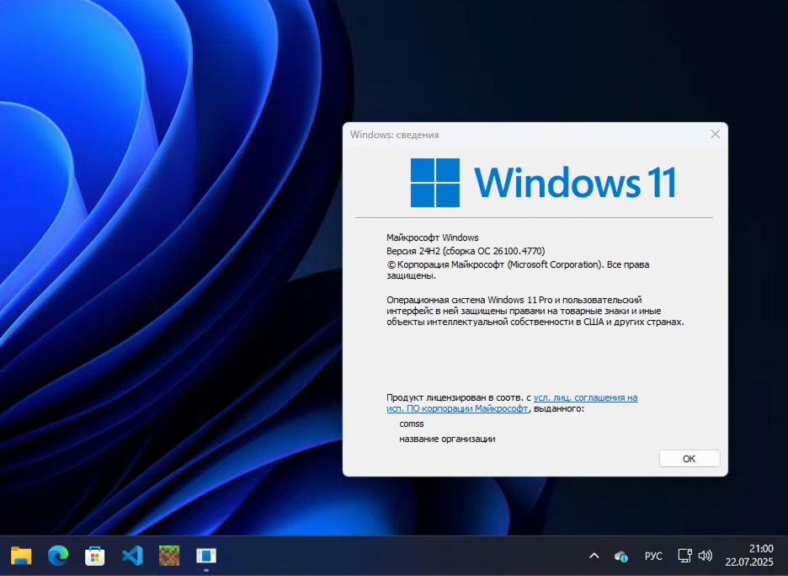Click the comss license name text
Screen dimensions: 788x576
point(410,424)
